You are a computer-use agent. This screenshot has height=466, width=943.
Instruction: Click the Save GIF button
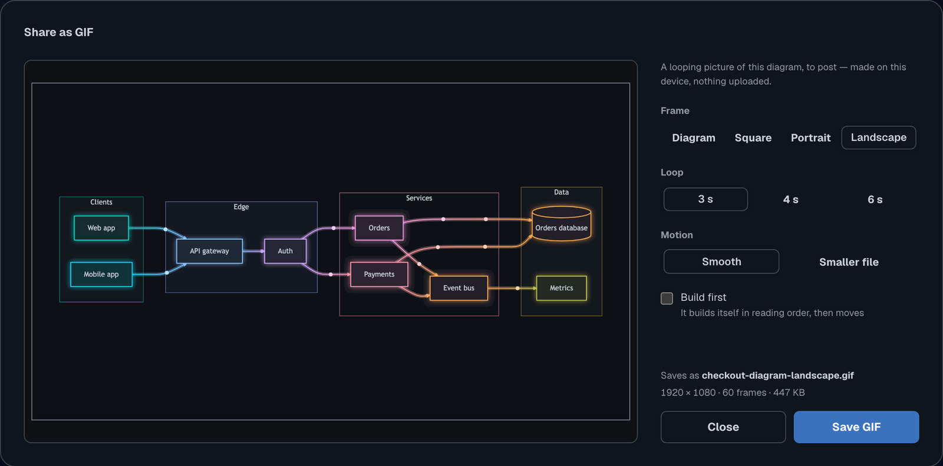[856, 427]
